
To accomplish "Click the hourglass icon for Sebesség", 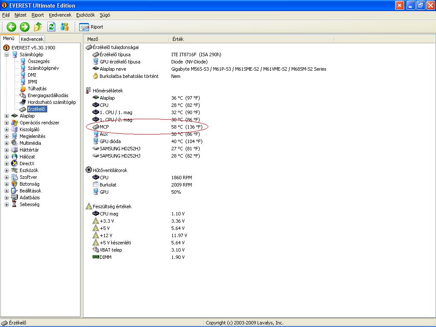I will coord(14,204).
